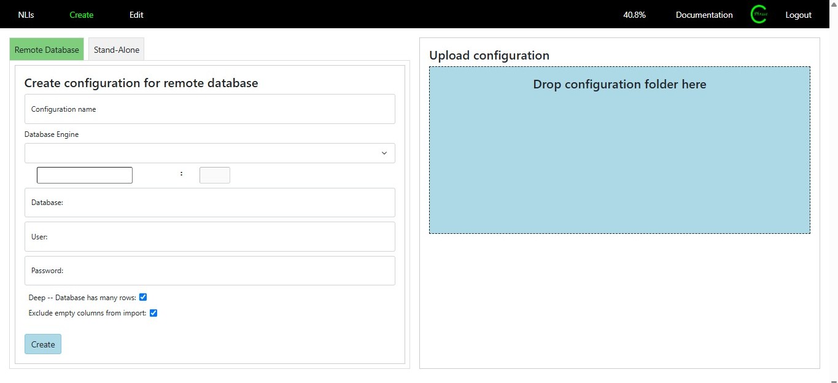The image size is (838, 383).
Task: Log out using the Logout link
Action: (x=798, y=15)
